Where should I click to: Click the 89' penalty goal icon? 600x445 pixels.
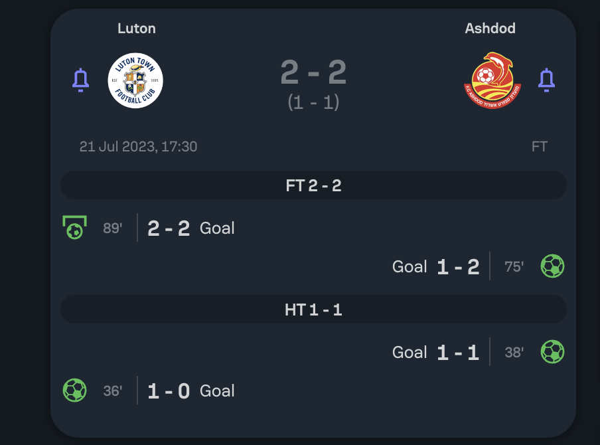(74, 227)
